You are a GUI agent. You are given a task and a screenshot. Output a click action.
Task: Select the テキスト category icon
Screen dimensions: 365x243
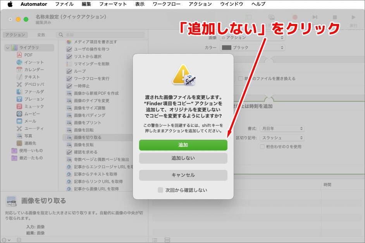[x=19, y=77]
